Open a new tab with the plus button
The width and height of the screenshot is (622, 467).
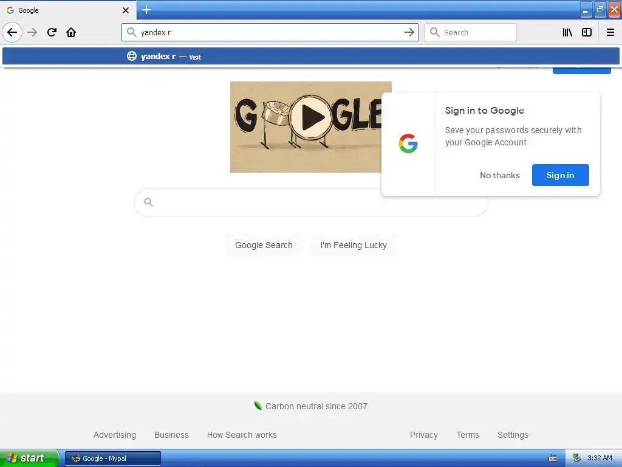pos(146,10)
